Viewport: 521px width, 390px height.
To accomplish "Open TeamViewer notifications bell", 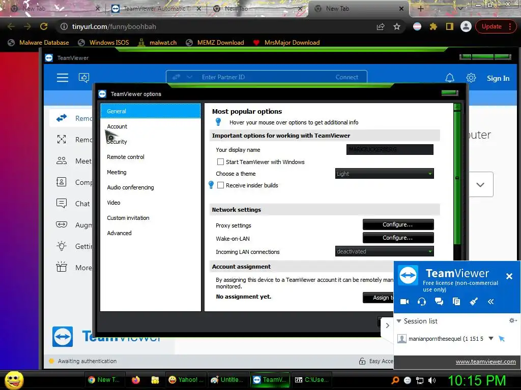I will click(450, 78).
